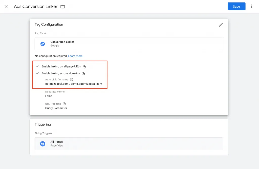
Task: Select the All Pages trigger eye icon
Action: pyautogui.click(x=42, y=144)
